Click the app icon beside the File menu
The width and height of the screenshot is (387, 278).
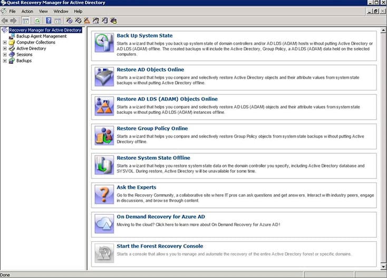[x=4, y=11]
